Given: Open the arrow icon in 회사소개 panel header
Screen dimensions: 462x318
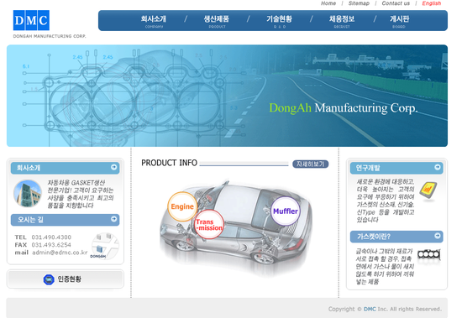Looking at the screenshot, I should pyautogui.click(x=113, y=167).
